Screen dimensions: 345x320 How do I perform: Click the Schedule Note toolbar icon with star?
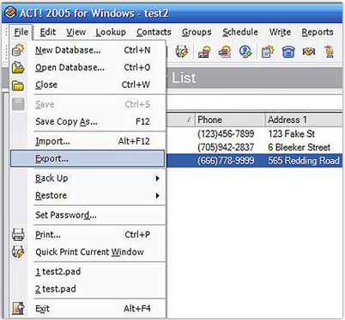(268, 52)
